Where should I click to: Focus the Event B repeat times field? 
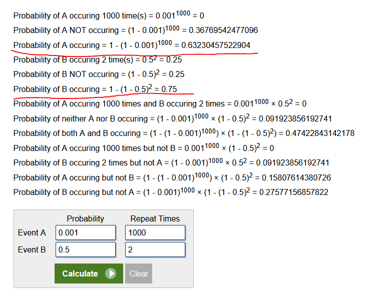point(155,249)
